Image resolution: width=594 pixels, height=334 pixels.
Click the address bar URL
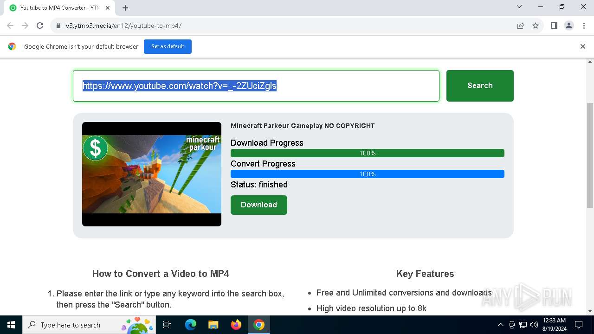tap(123, 26)
